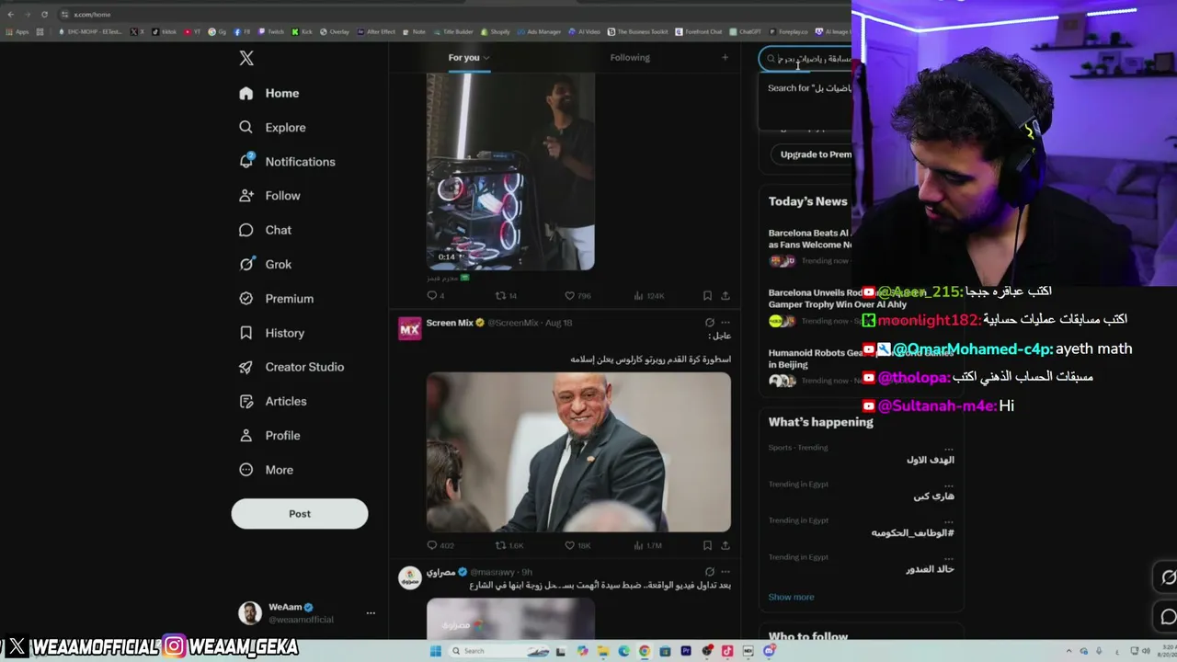The image size is (1177, 662).
Task: Click Grok icon on masrawy post
Action: pyautogui.click(x=709, y=572)
